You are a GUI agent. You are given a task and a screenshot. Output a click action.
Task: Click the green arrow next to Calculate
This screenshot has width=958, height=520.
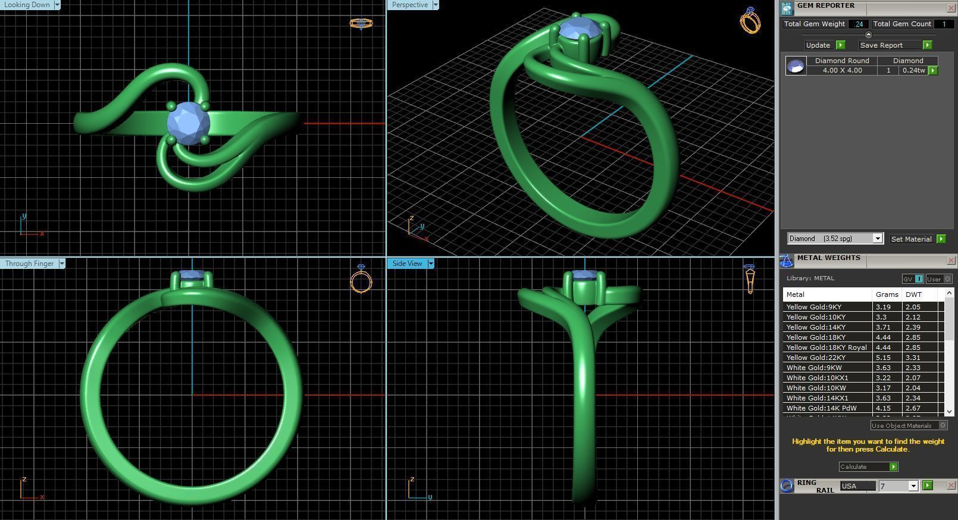(x=893, y=467)
